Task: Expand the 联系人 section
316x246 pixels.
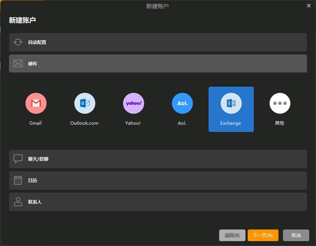Action: tap(158, 202)
